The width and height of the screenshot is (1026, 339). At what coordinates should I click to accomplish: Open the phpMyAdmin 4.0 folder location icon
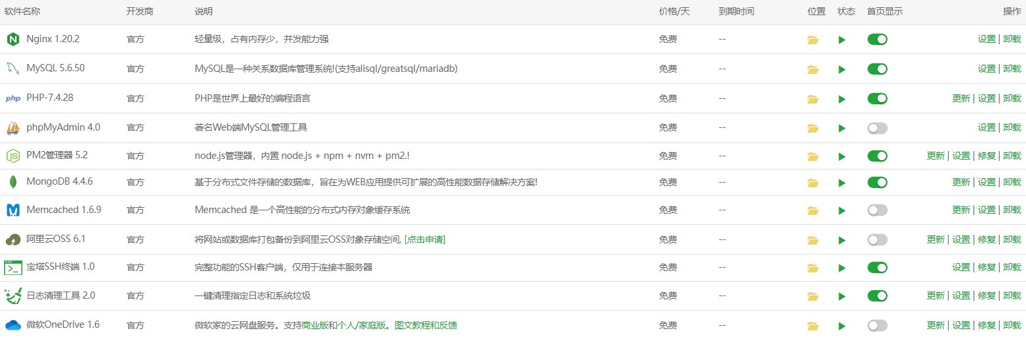pyautogui.click(x=812, y=128)
